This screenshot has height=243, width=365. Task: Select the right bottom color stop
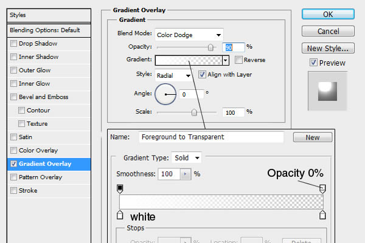[322, 214]
